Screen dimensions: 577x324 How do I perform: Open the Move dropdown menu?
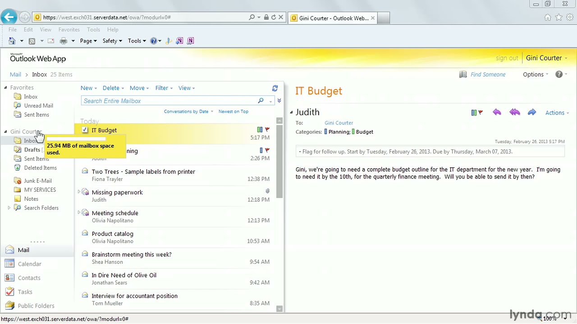point(139,88)
